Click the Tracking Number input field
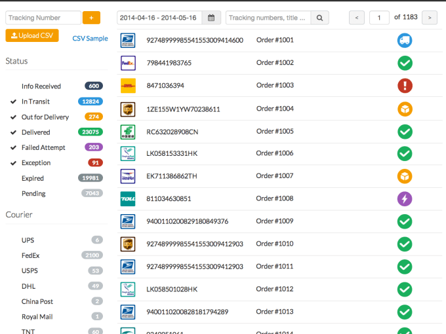This screenshot has width=446, height=334. point(43,18)
